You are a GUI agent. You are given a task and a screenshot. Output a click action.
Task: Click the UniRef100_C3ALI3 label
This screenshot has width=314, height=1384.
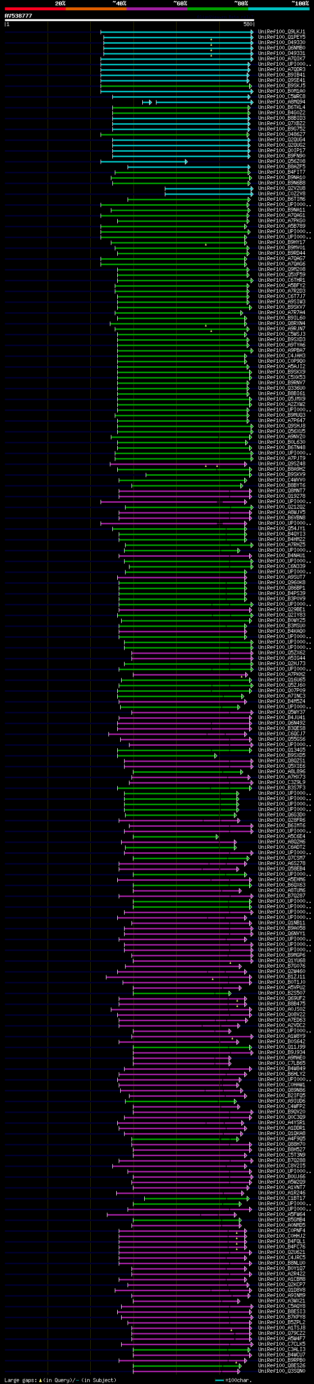pos(281,1349)
